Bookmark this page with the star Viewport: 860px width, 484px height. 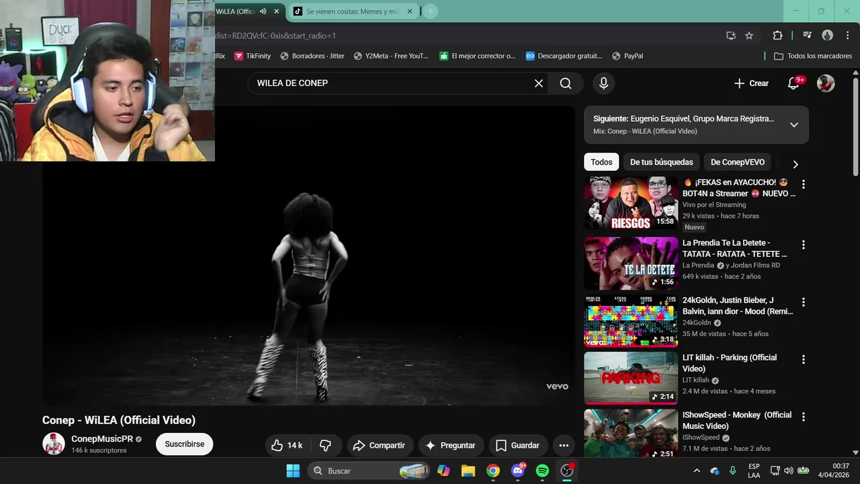point(749,36)
